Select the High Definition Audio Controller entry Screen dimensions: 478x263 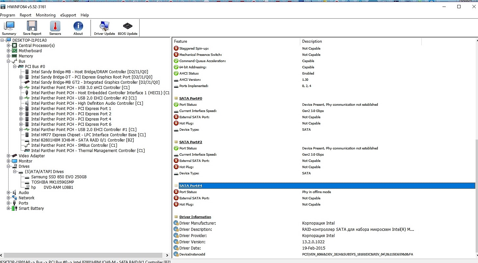87,103
